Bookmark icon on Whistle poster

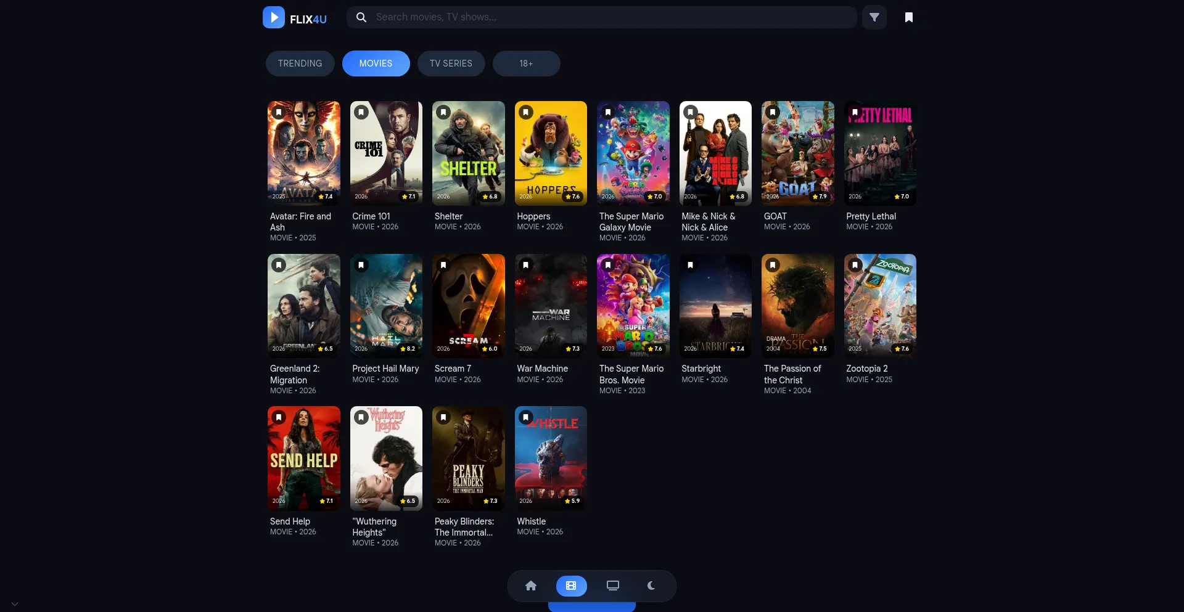pyautogui.click(x=525, y=417)
